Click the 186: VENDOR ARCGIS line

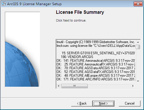point(77,57)
